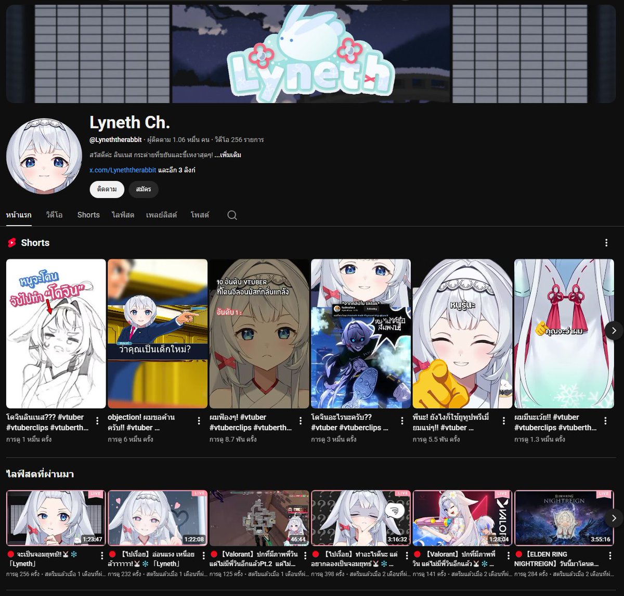Open menu for stream ทำอะไรดีนะ
Image resolution: width=624 pixels, height=596 pixels.
tap(407, 556)
